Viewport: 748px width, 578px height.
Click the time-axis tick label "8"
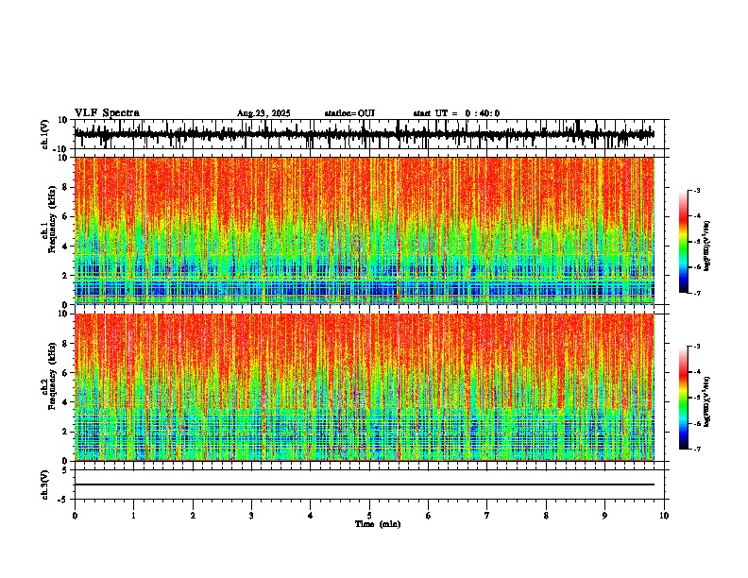point(546,516)
